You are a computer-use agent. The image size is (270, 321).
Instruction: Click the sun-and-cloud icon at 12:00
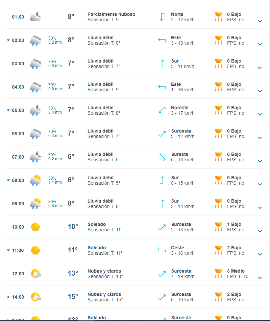(x=35, y=274)
